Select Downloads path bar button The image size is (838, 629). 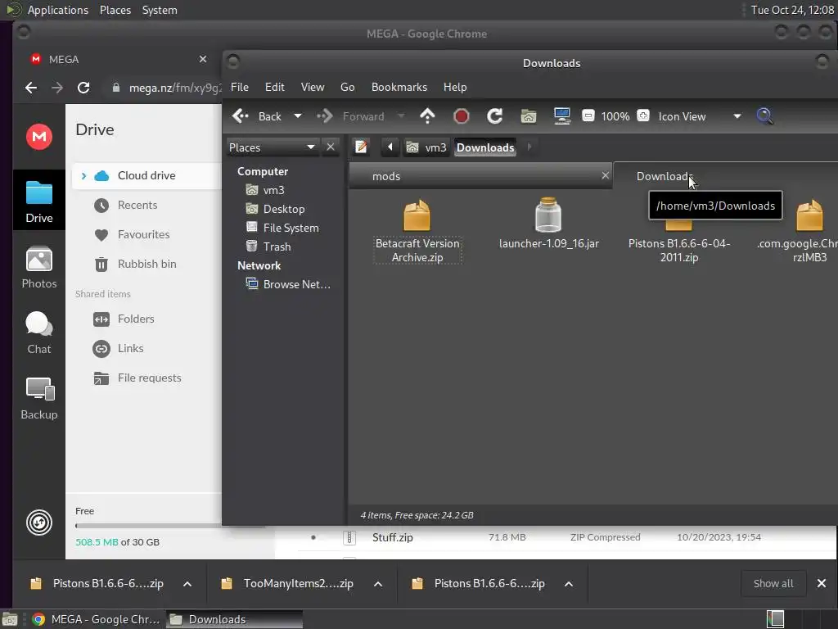coord(485,147)
